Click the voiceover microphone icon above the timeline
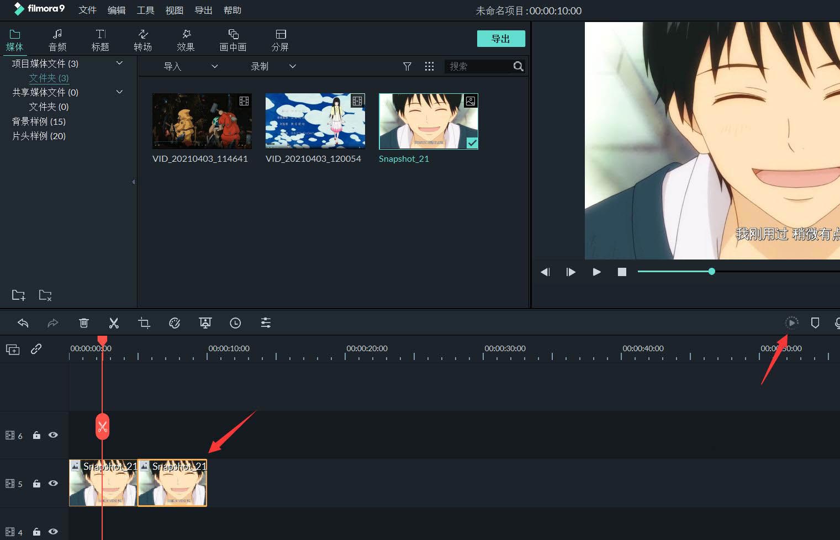Screen dimensions: 840x540 click(837, 322)
